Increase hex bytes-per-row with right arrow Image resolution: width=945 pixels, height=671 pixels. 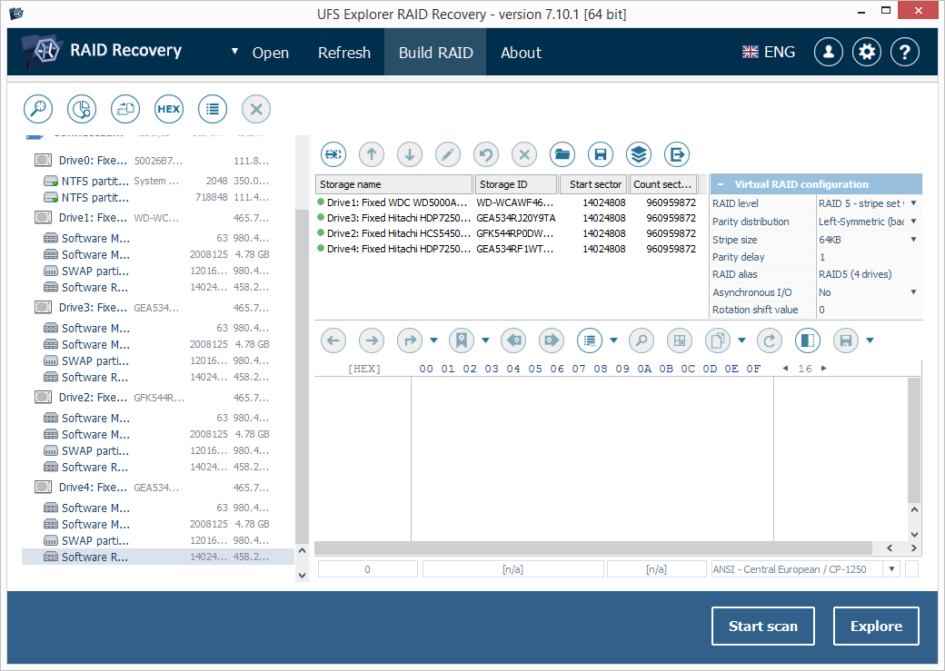(x=824, y=368)
